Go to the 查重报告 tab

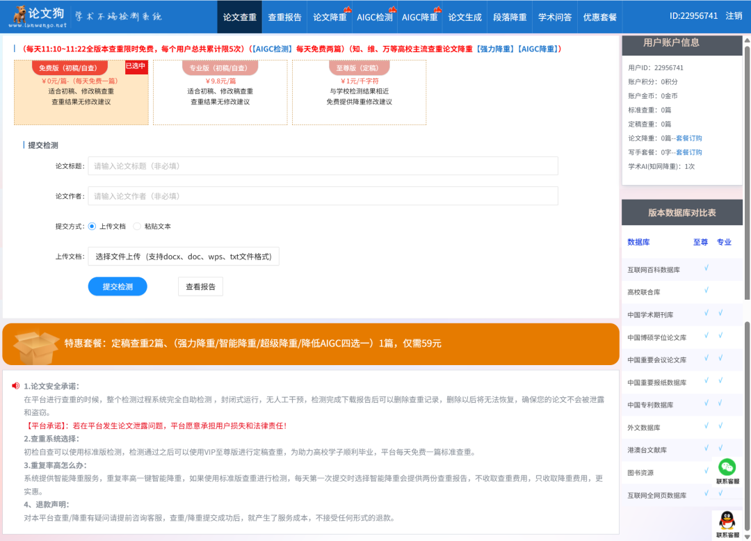click(285, 17)
